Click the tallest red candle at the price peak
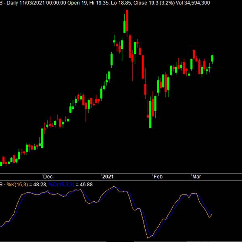Screen dimensions: 242x242 click(127, 23)
